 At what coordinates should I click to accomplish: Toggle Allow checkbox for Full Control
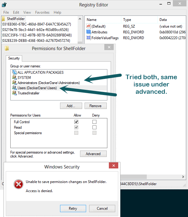point(76,122)
